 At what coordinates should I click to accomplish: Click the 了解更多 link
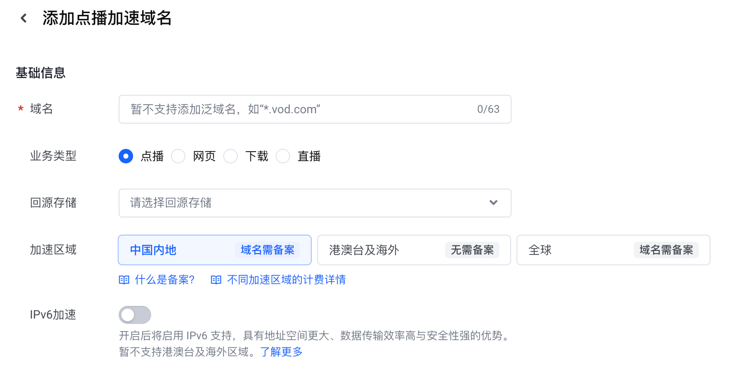tap(281, 351)
